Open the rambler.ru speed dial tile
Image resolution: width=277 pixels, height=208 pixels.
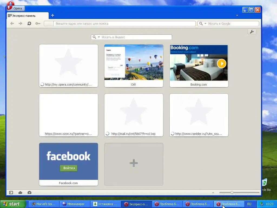pos(199,115)
